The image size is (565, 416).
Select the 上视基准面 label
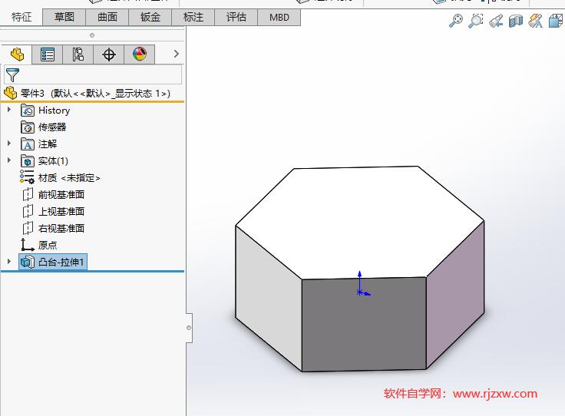pos(61,212)
